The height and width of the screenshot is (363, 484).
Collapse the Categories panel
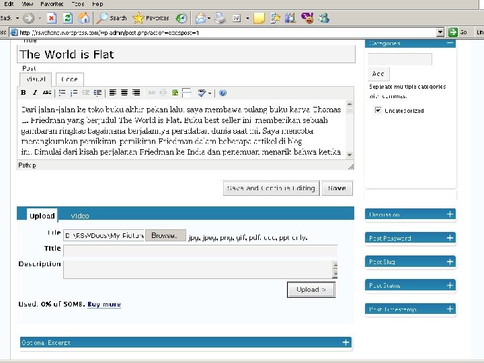[450, 43]
